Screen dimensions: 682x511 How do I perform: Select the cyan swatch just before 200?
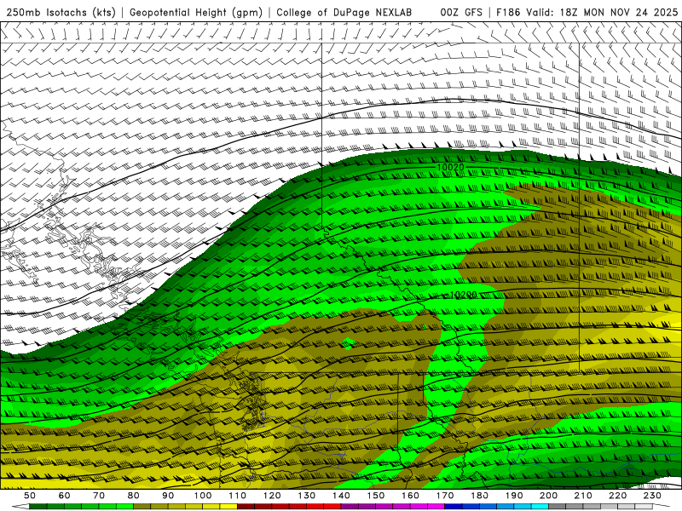click(540, 507)
